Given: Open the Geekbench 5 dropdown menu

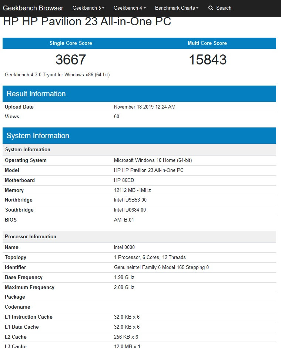Looking at the screenshot, I should click(88, 8).
